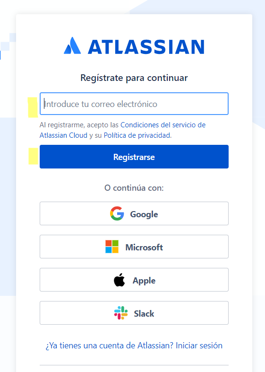Continue with the Slack label text
This screenshot has height=372, width=265.
pyautogui.click(x=144, y=314)
